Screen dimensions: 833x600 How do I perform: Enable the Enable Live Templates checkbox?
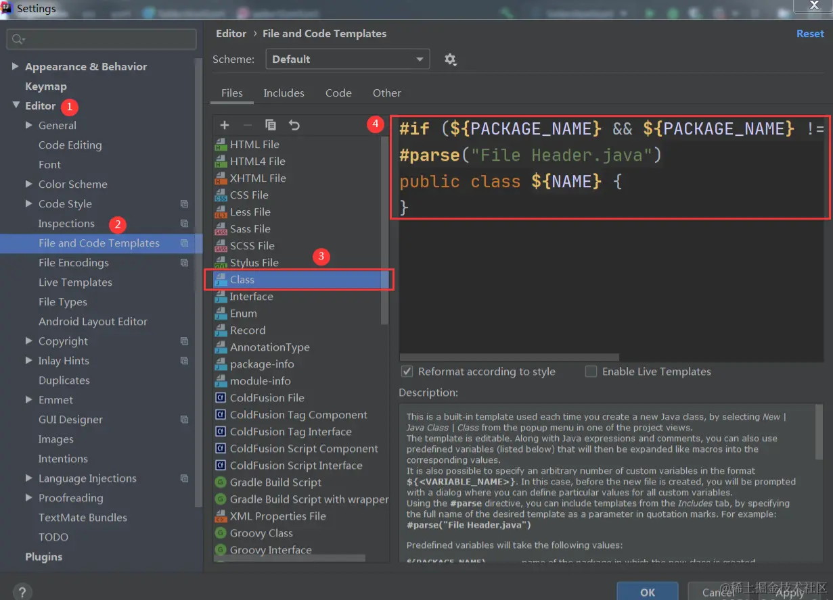point(591,372)
